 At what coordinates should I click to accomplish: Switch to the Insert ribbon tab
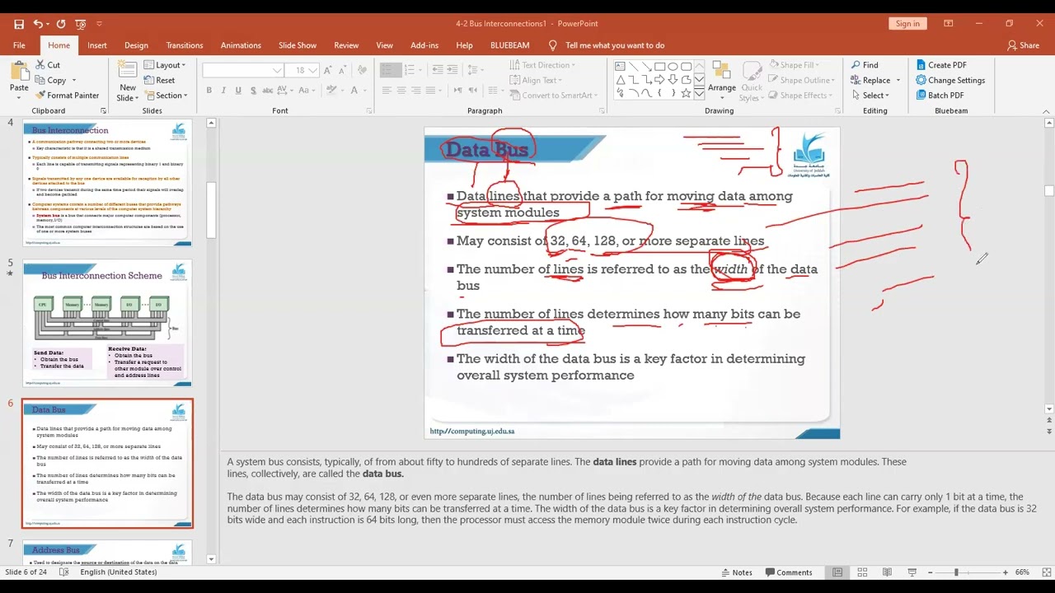click(97, 45)
